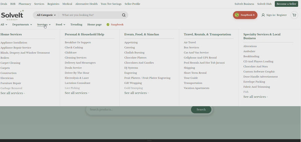The height and width of the screenshot is (142, 301).
Task: Click the user profile icon beside Sign in
Action: 263,15
